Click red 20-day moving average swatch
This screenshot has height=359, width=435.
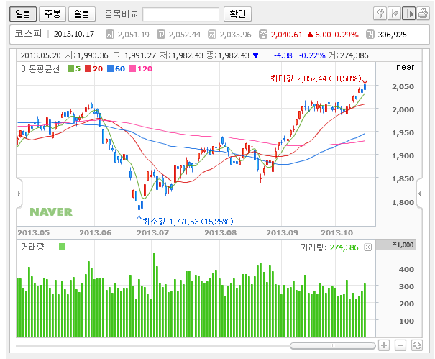(88, 68)
